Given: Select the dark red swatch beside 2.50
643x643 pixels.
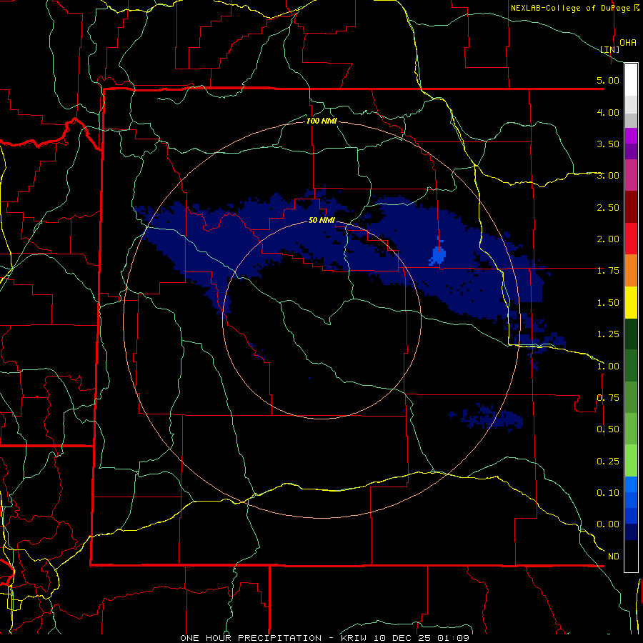Looking at the screenshot, I should tap(631, 207).
